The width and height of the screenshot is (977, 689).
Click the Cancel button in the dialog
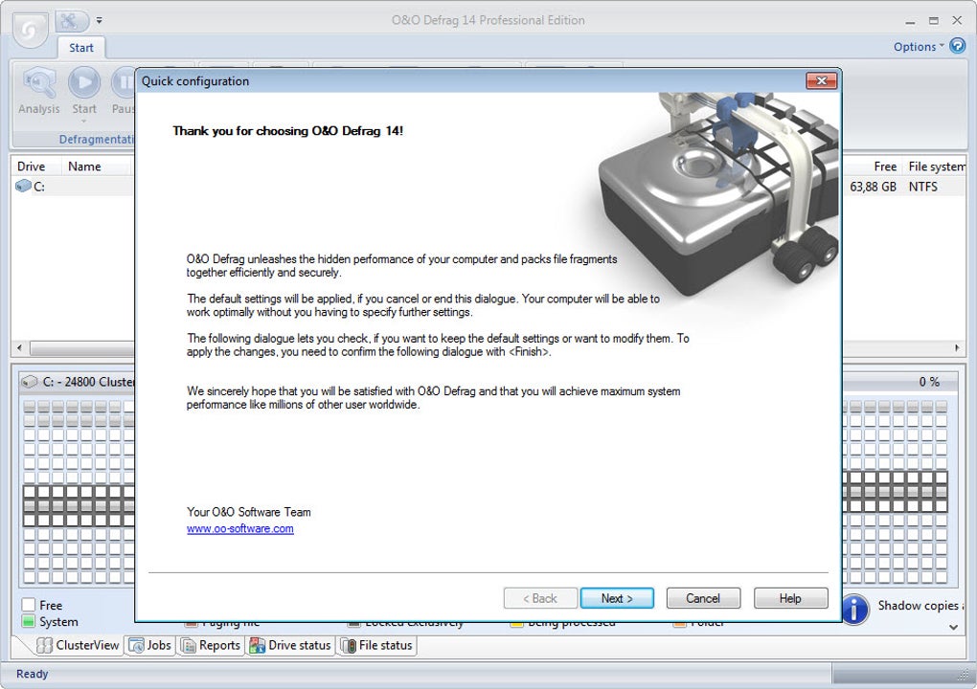[703, 598]
